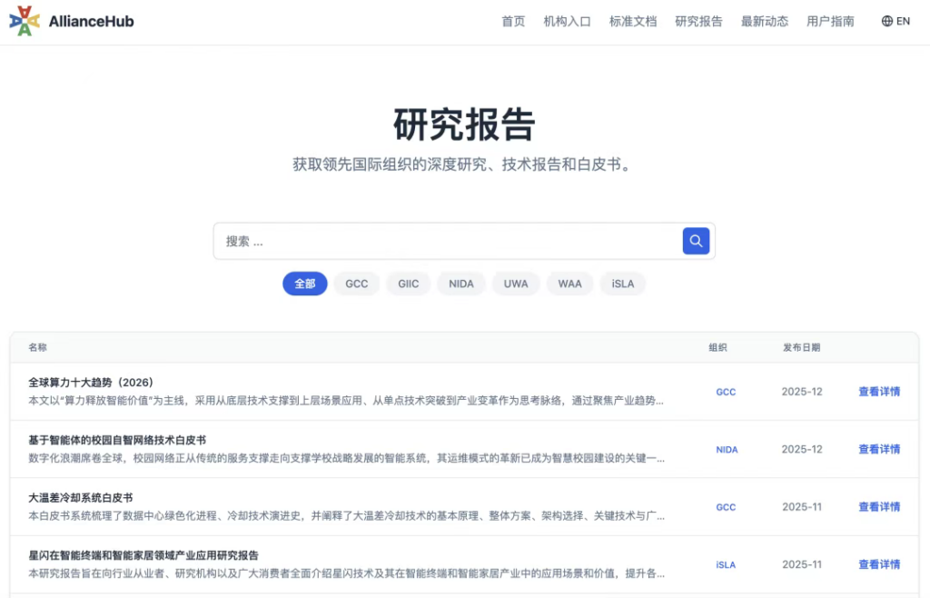Click the NIDA tag in second report row
This screenshot has width=930, height=598.
pos(727,450)
